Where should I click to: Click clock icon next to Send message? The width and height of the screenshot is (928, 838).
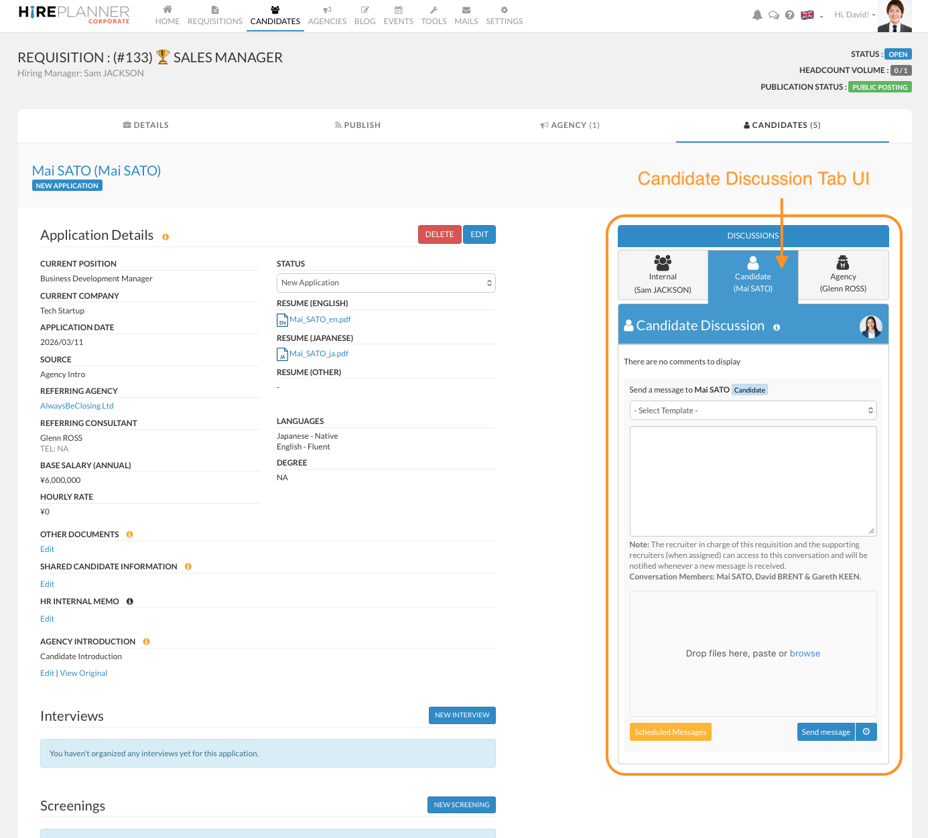866,732
